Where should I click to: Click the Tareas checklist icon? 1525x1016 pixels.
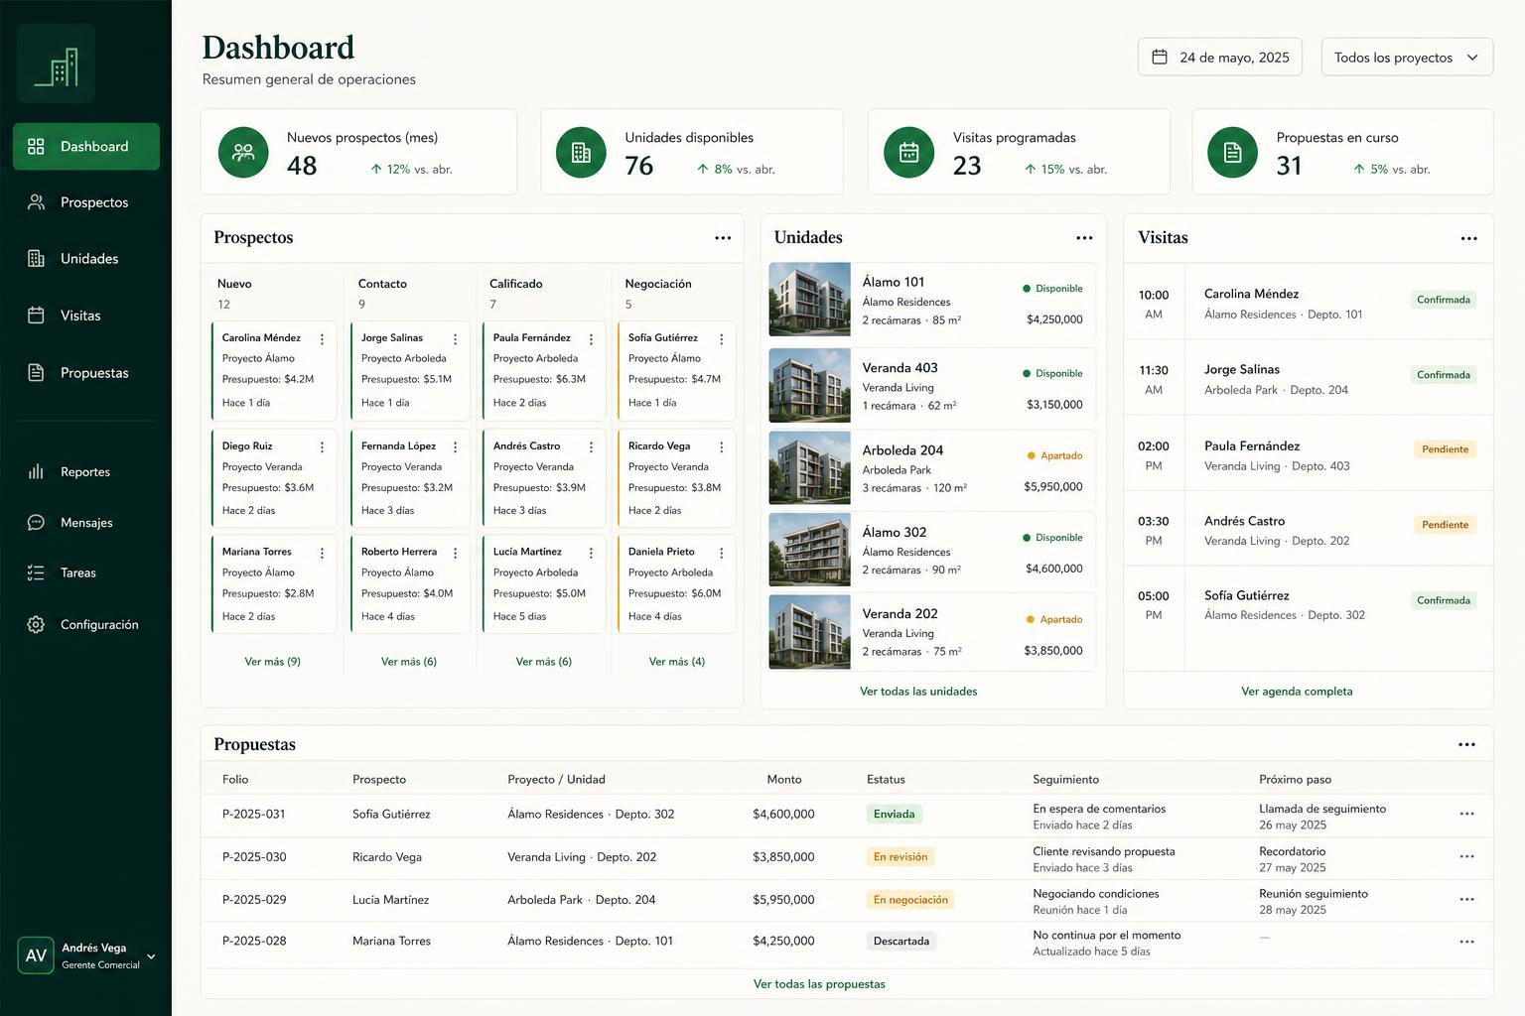coord(36,572)
